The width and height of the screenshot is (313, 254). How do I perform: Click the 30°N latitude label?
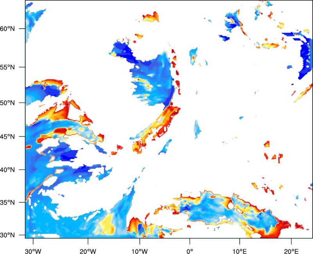click(x=7, y=235)
